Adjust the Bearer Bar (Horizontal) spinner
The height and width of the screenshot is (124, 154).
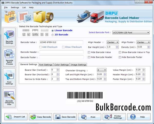click(x=58, y=75)
